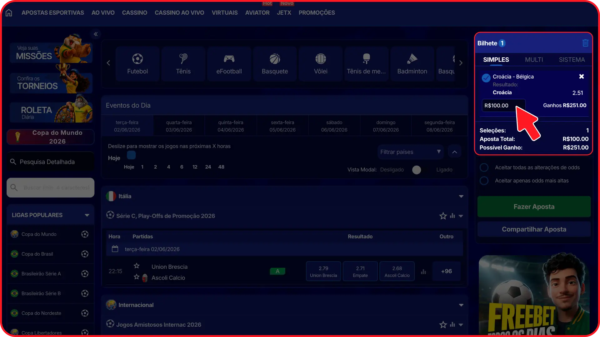
Task: Clear the bet slip with trash icon
Action: [x=585, y=43]
